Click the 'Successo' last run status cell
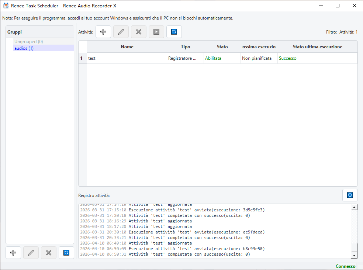The width and height of the screenshot is (363, 270). coord(317,58)
